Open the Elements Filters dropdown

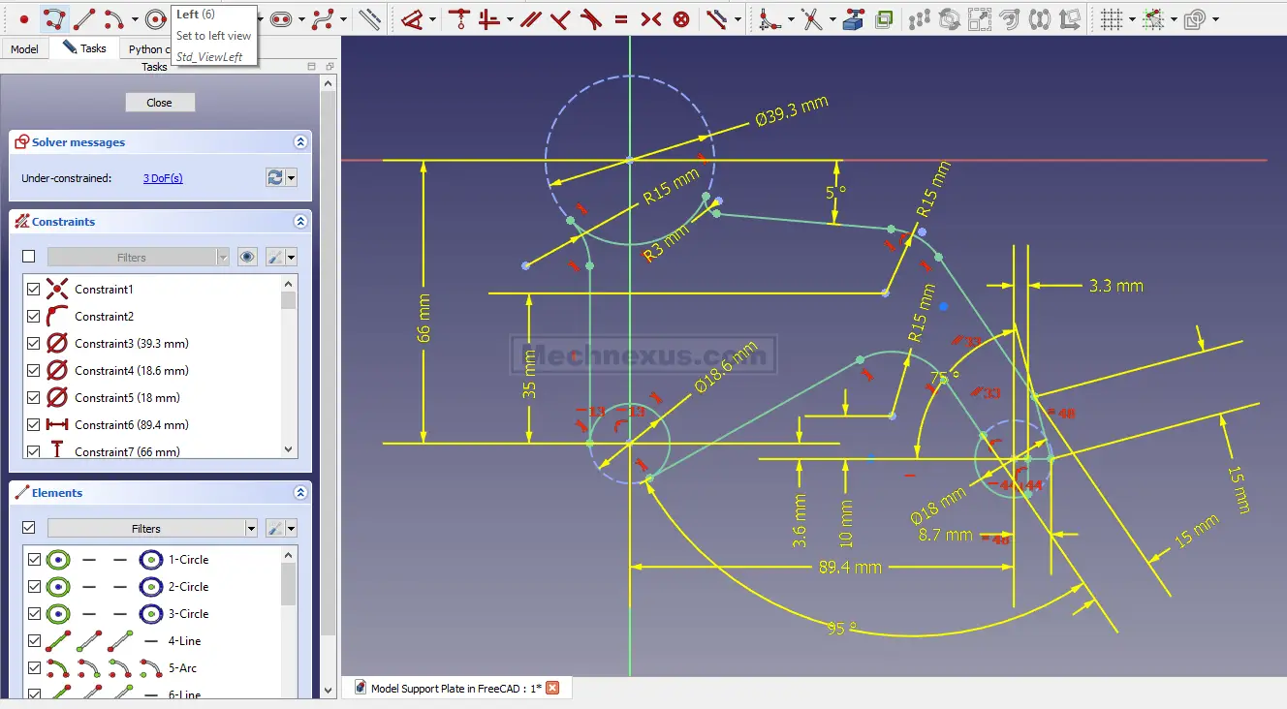pos(251,529)
